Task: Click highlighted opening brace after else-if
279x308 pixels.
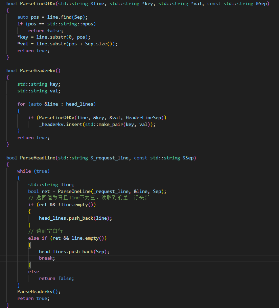Action: (30, 245)
